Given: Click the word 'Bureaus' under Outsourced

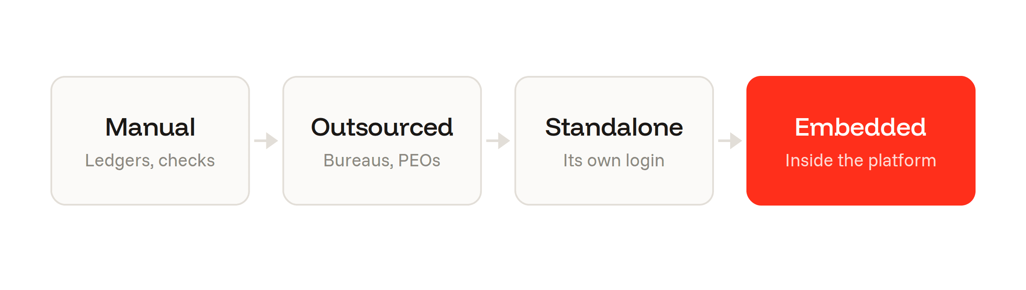Looking at the screenshot, I should 357,161.
